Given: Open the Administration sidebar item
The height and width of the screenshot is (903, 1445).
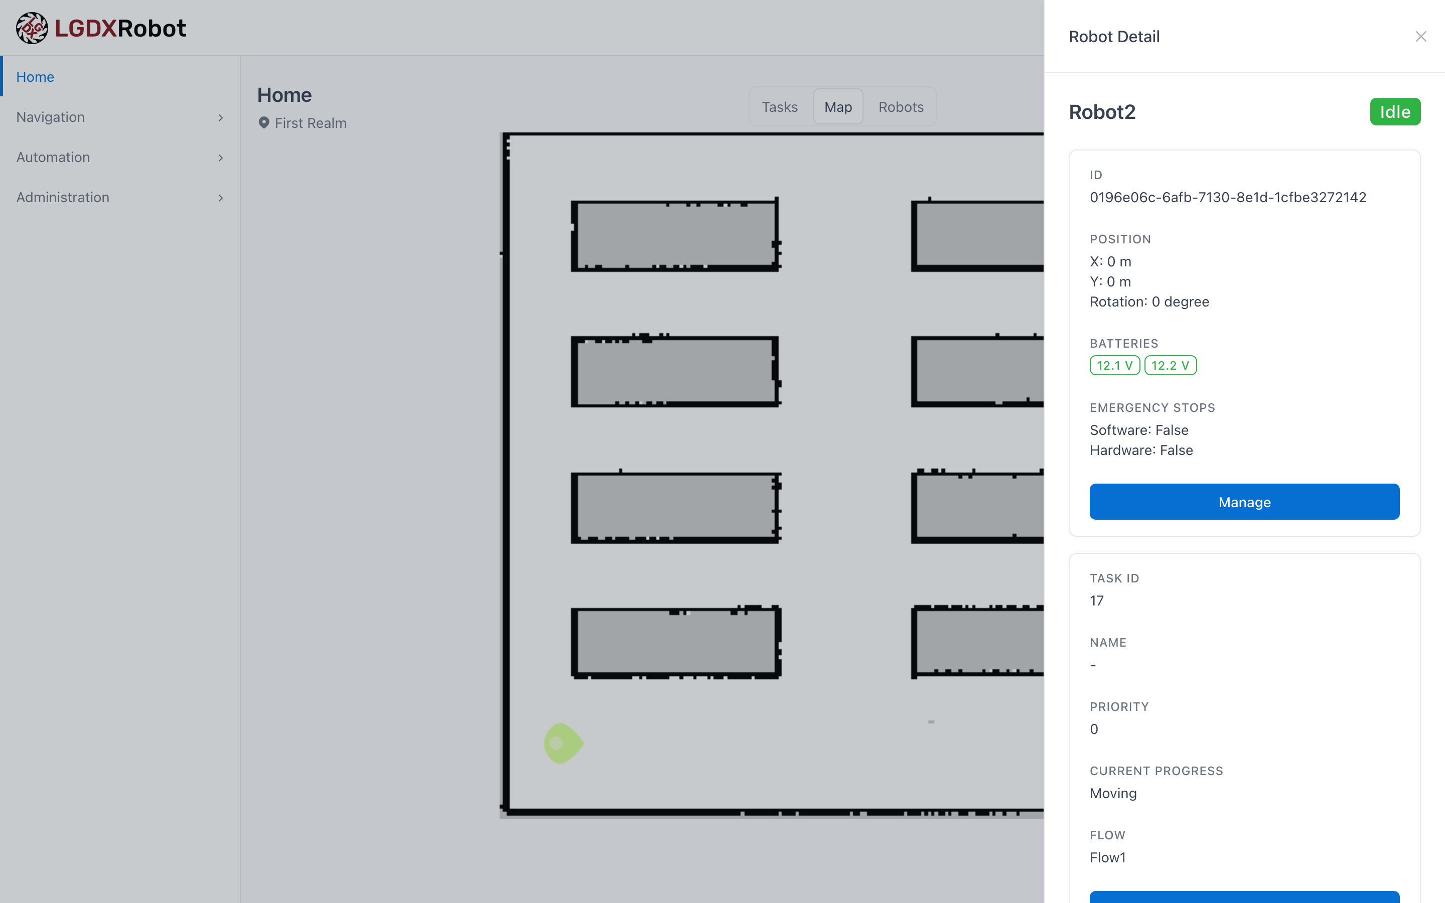Looking at the screenshot, I should point(120,197).
